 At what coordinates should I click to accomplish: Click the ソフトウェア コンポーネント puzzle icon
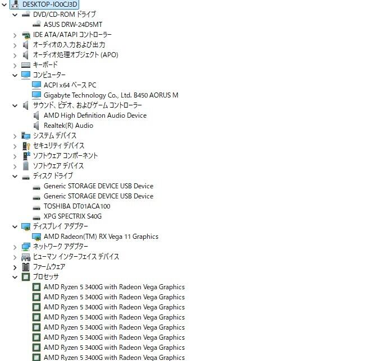tap(26, 156)
